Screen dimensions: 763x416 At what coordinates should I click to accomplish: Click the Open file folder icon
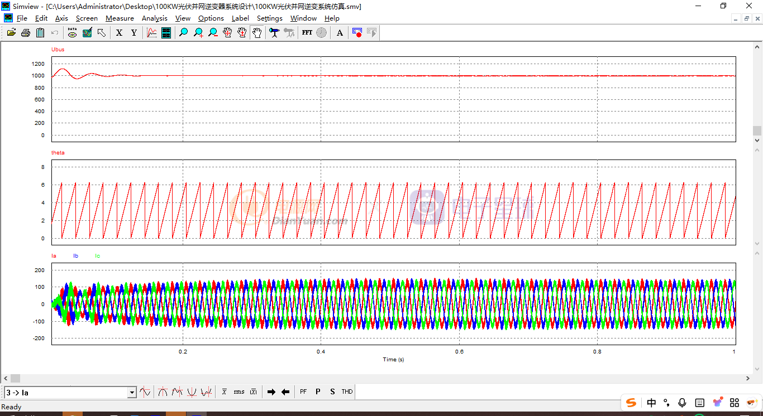(x=11, y=33)
